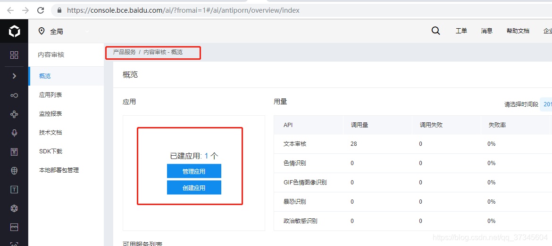The width and height of the screenshot is (552, 246).
Task: Open the Baidu Cloud hexagon logo
Action: (x=14, y=32)
